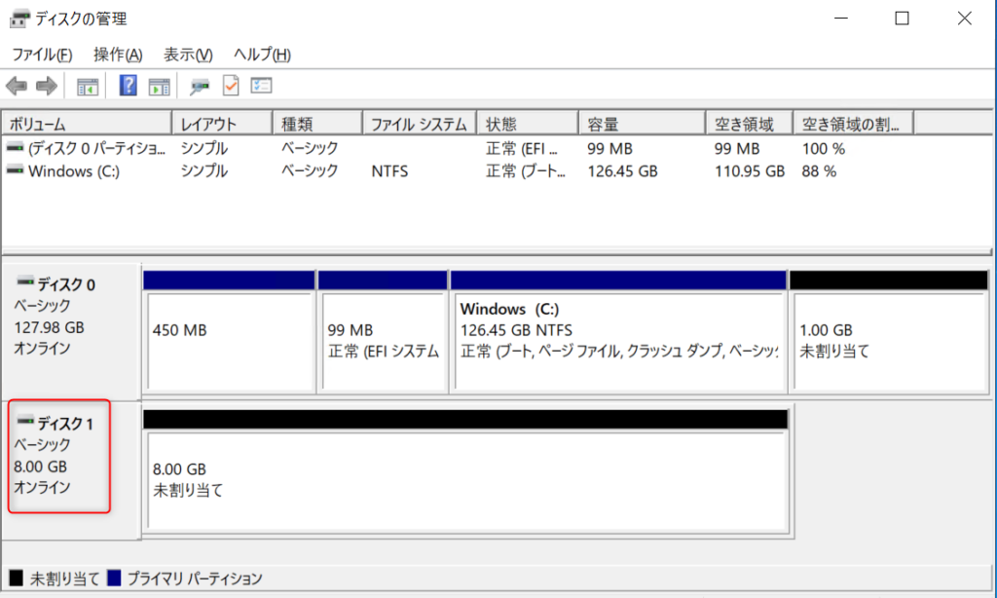Click the drive icon beside Windows (C:) row
The width and height of the screenshot is (997, 598).
16,170
